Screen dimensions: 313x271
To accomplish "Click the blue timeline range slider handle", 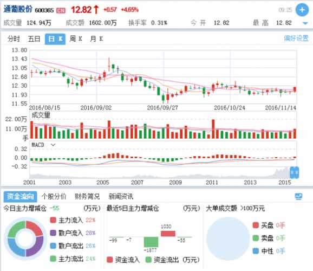I will pos(294,172).
